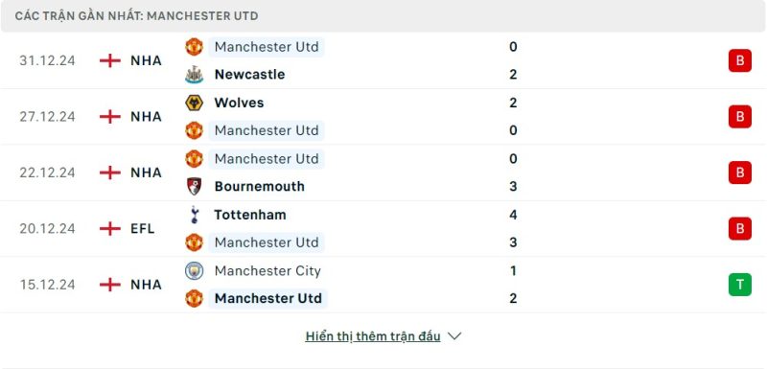Select the 15.12.24 match date

click(x=47, y=285)
